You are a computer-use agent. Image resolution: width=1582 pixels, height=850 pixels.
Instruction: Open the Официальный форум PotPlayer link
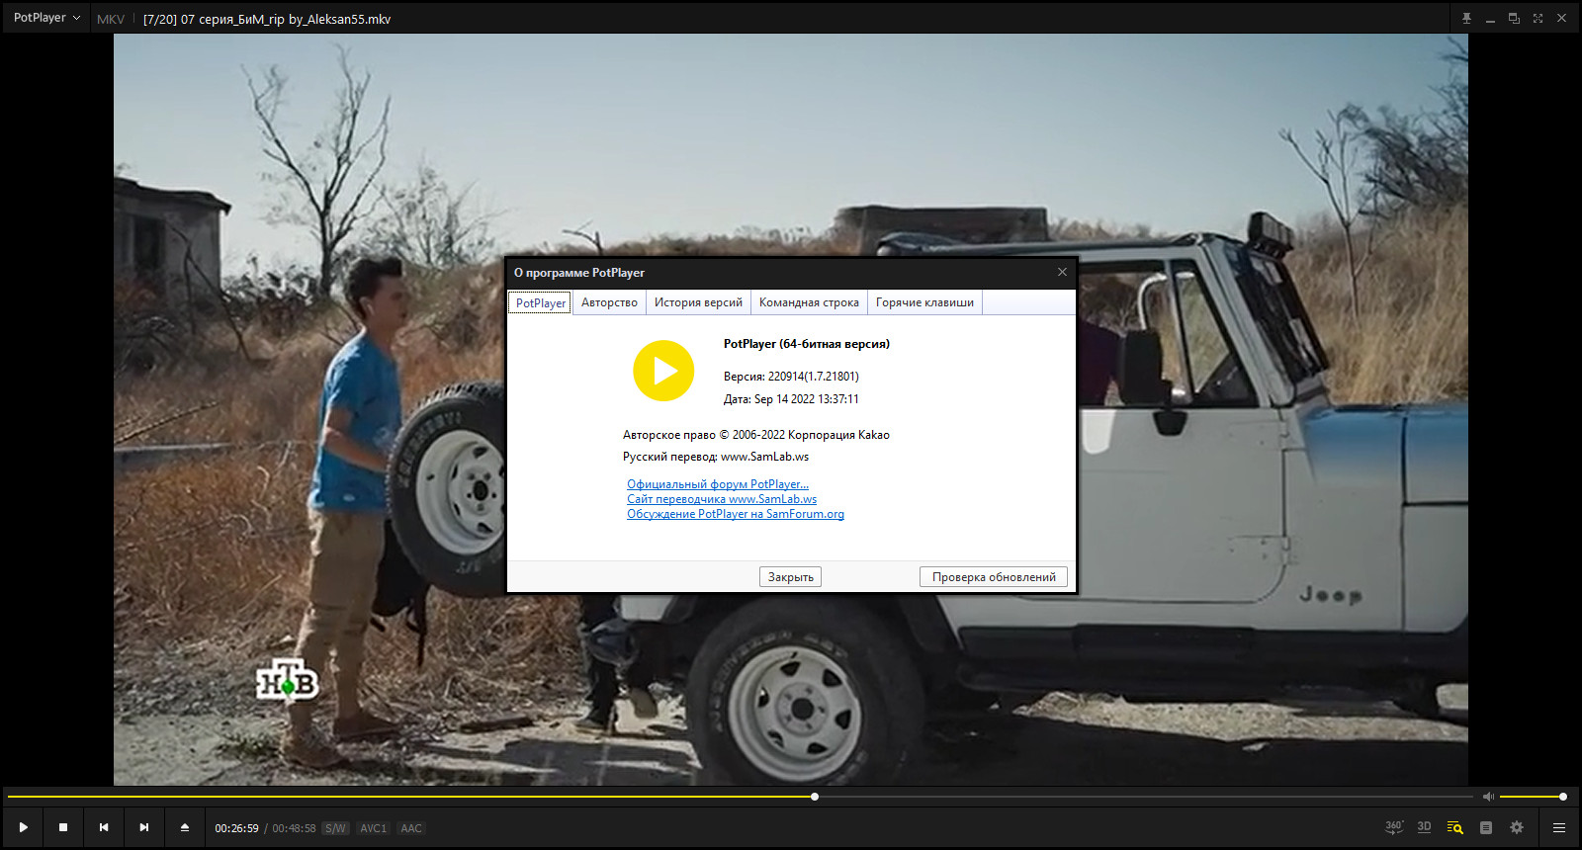[x=718, y=484]
